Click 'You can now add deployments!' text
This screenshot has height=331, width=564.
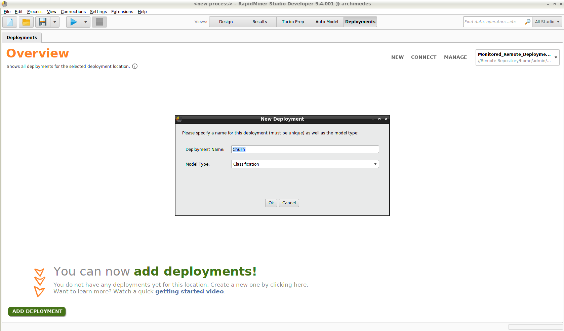click(x=155, y=272)
